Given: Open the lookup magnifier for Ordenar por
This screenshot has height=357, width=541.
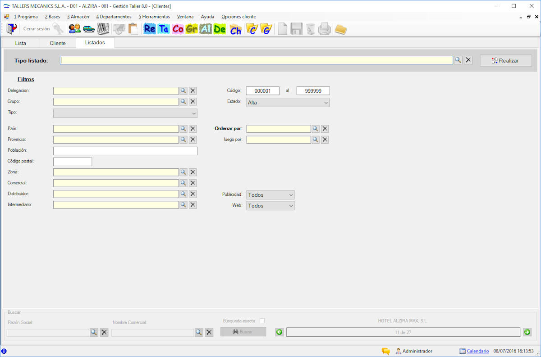Looking at the screenshot, I should click(316, 129).
